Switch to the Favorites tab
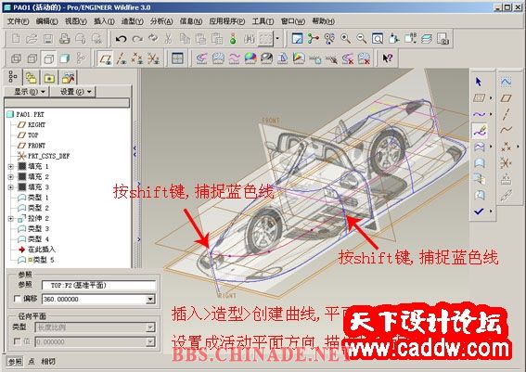Viewport: 526px width, 372px height. pyautogui.click(x=49, y=78)
